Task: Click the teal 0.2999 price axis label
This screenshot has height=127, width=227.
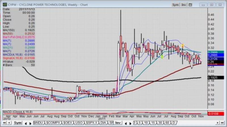Action: pyautogui.click(x=216, y=52)
